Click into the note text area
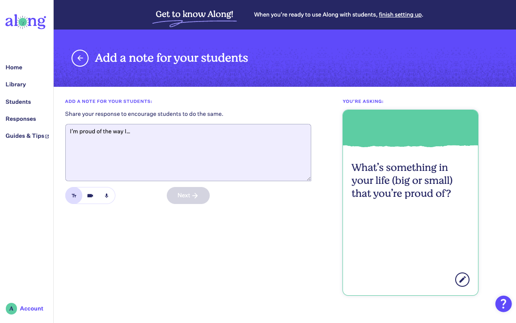516x323 pixels. pos(188,153)
